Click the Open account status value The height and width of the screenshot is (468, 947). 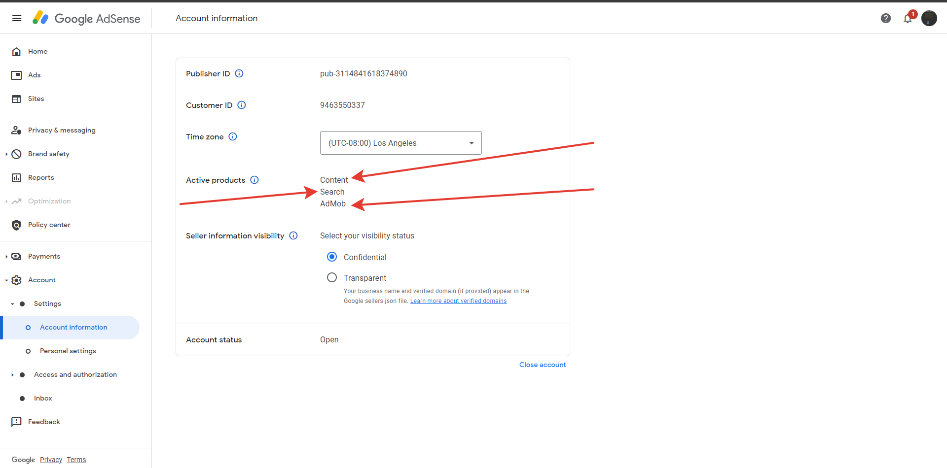tap(329, 340)
